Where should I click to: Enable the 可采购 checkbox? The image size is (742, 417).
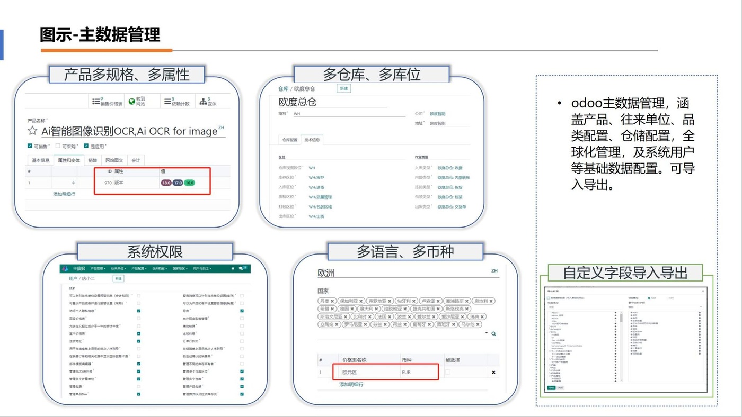[58, 146]
